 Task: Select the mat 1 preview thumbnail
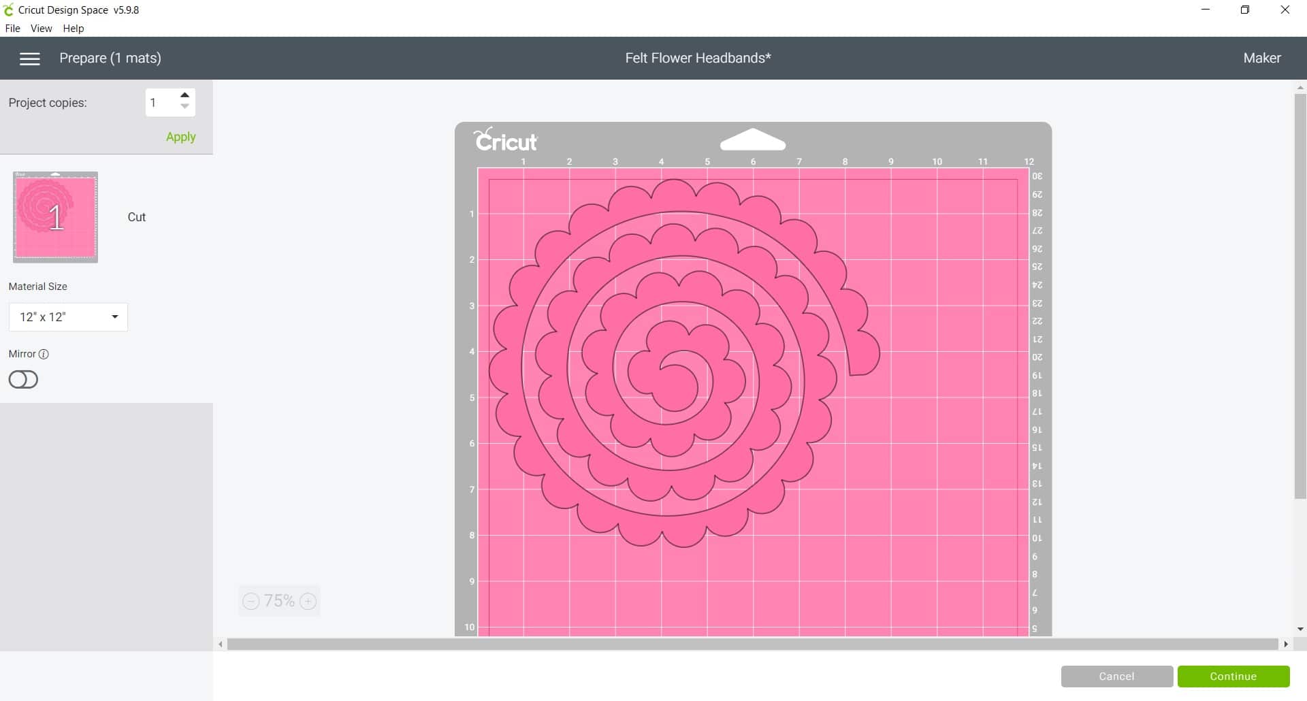(54, 216)
